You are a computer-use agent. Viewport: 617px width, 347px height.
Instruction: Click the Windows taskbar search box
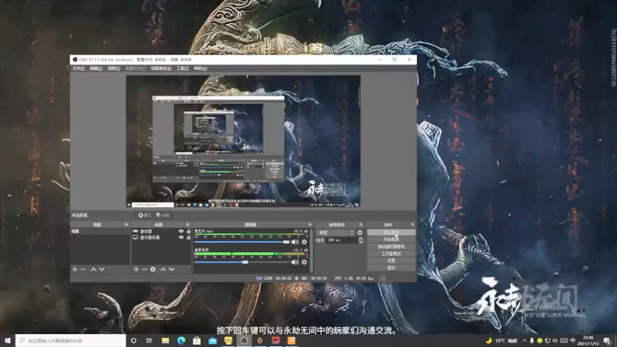(70, 341)
